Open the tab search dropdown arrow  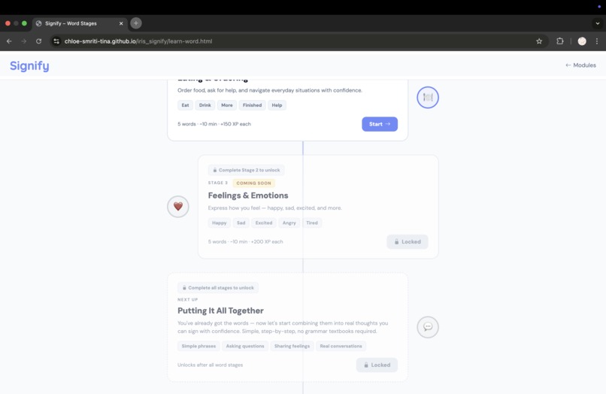pos(598,23)
